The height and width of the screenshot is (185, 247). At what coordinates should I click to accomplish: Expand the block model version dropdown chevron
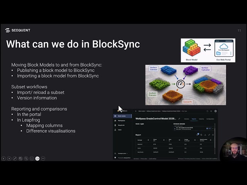213,128
